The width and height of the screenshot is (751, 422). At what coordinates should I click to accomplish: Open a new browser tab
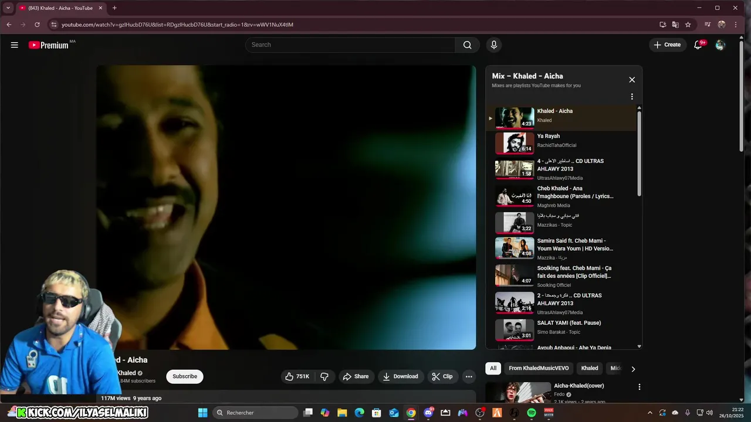coord(114,8)
